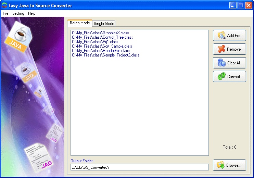
Task: Select Control_Tree.class in the file list
Action: point(102,37)
